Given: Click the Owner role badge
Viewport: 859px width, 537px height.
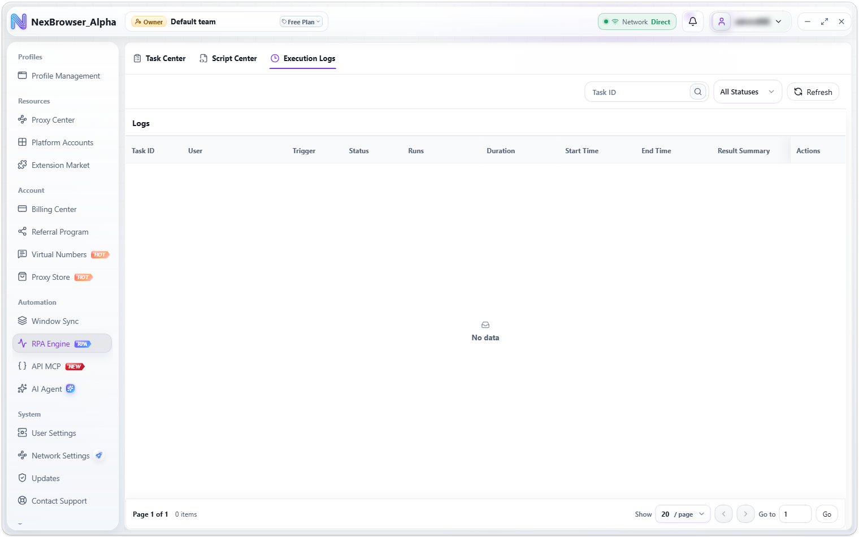Looking at the screenshot, I should click(x=149, y=22).
